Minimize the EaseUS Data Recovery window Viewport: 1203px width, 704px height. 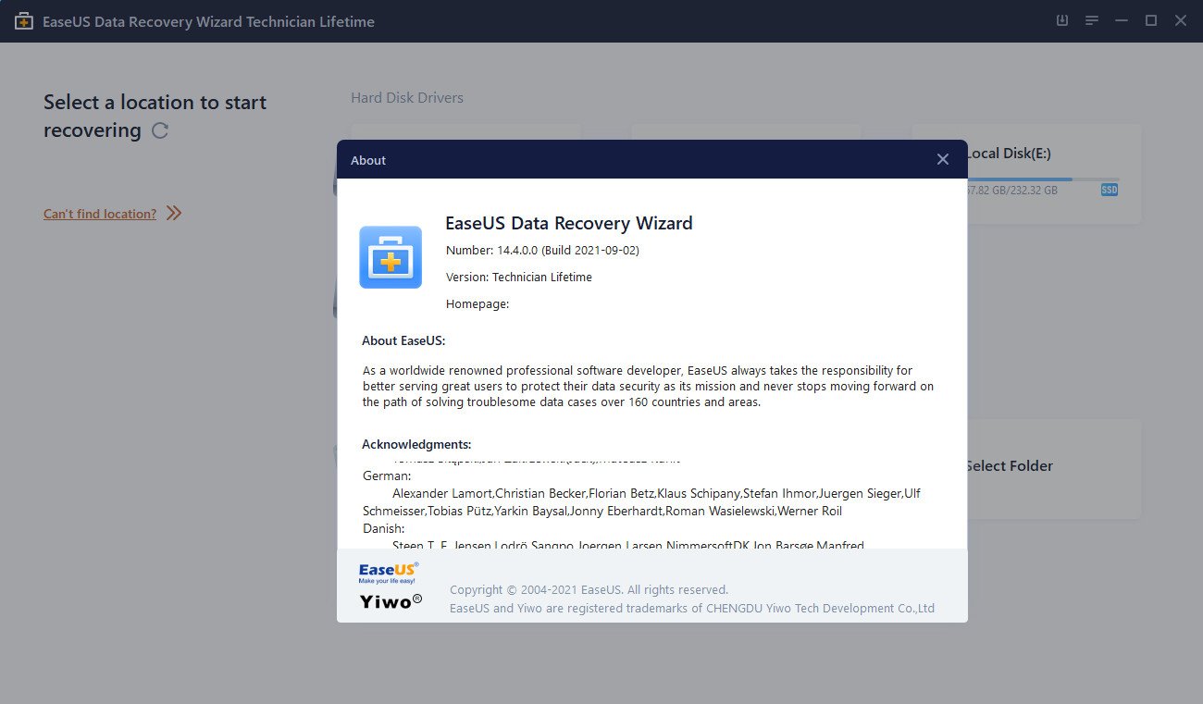(1122, 20)
